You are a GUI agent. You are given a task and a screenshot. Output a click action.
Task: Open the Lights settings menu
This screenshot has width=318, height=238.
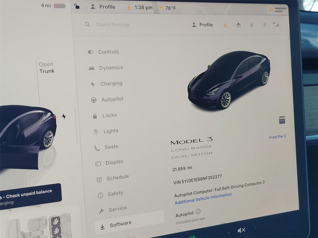point(106,131)
